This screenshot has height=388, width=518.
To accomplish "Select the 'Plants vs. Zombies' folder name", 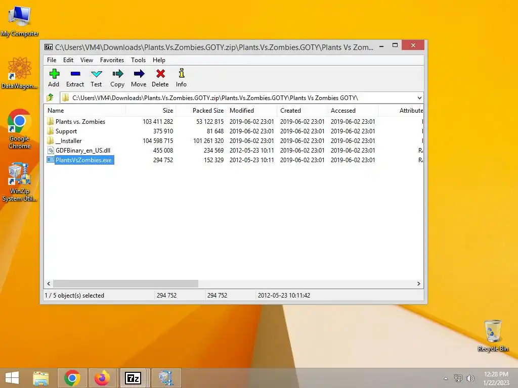I will tap(80, 121).
